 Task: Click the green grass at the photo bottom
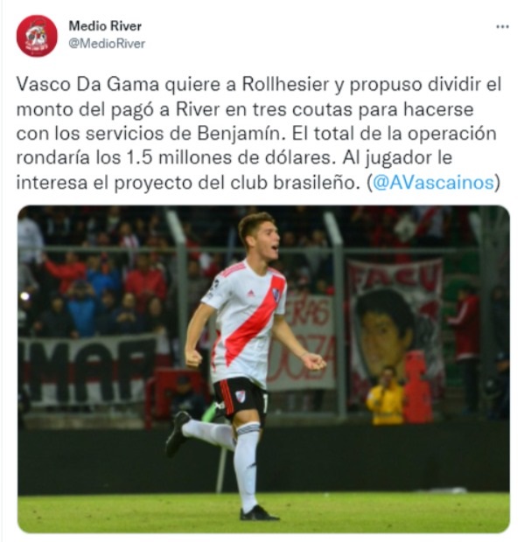pos(263,513)
